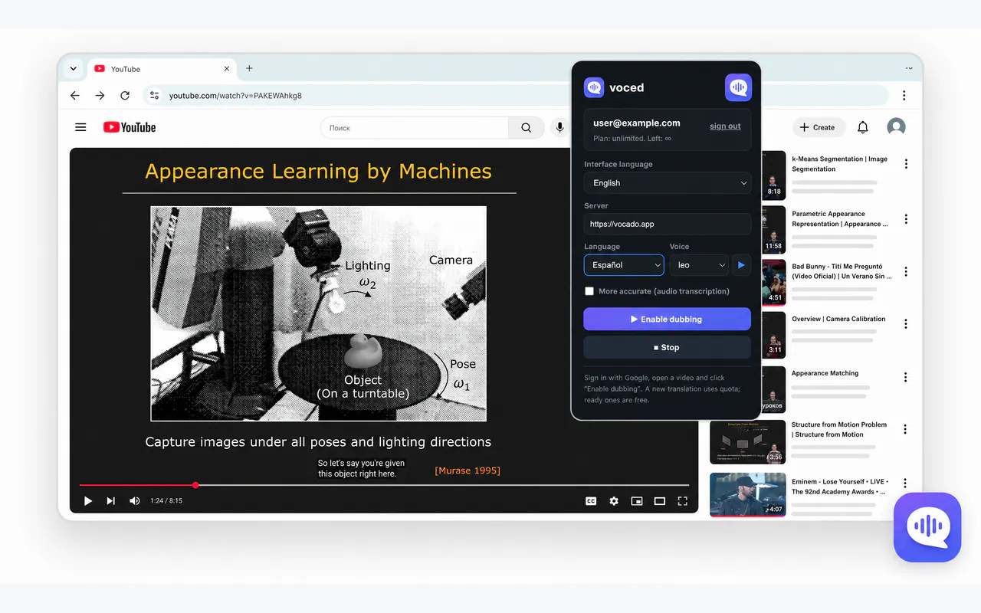
Task: Mute the video volume
Action: pyautogui.click(x=135, y=501)
